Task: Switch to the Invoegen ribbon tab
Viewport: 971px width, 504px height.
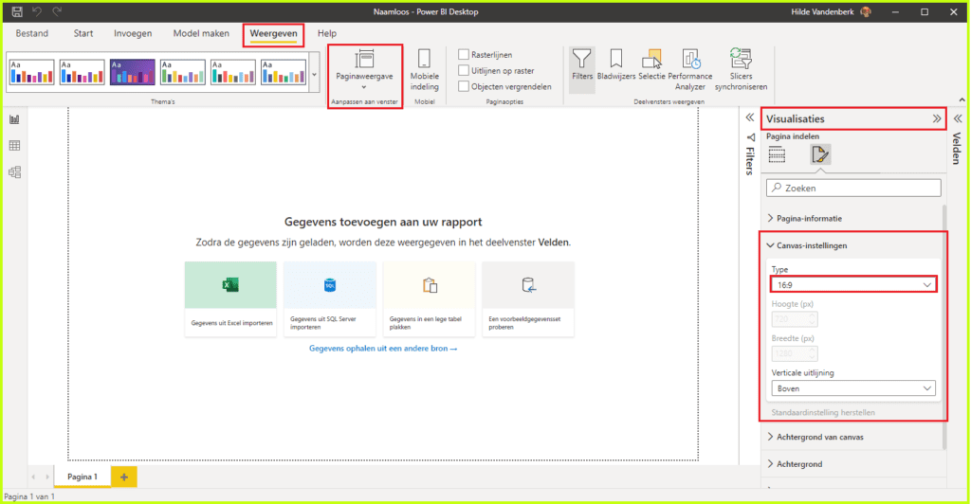Action: [133, 33]
